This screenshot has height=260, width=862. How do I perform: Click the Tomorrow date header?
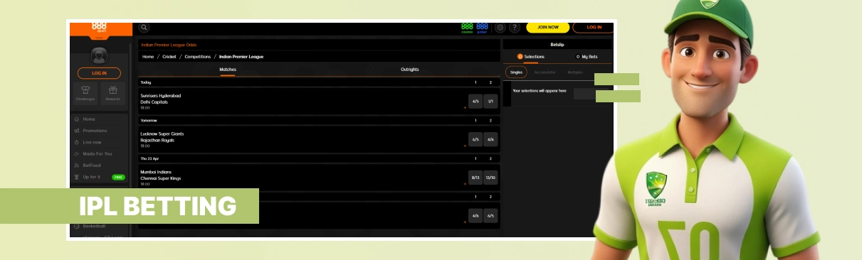click(x=319, y=120)
